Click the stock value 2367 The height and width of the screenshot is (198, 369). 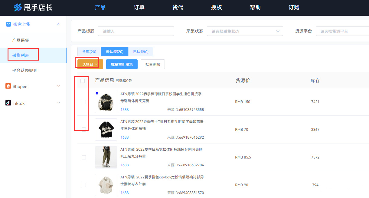click(x=315, y=130)
